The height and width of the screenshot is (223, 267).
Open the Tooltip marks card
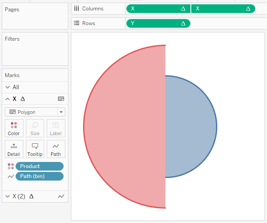35,149
